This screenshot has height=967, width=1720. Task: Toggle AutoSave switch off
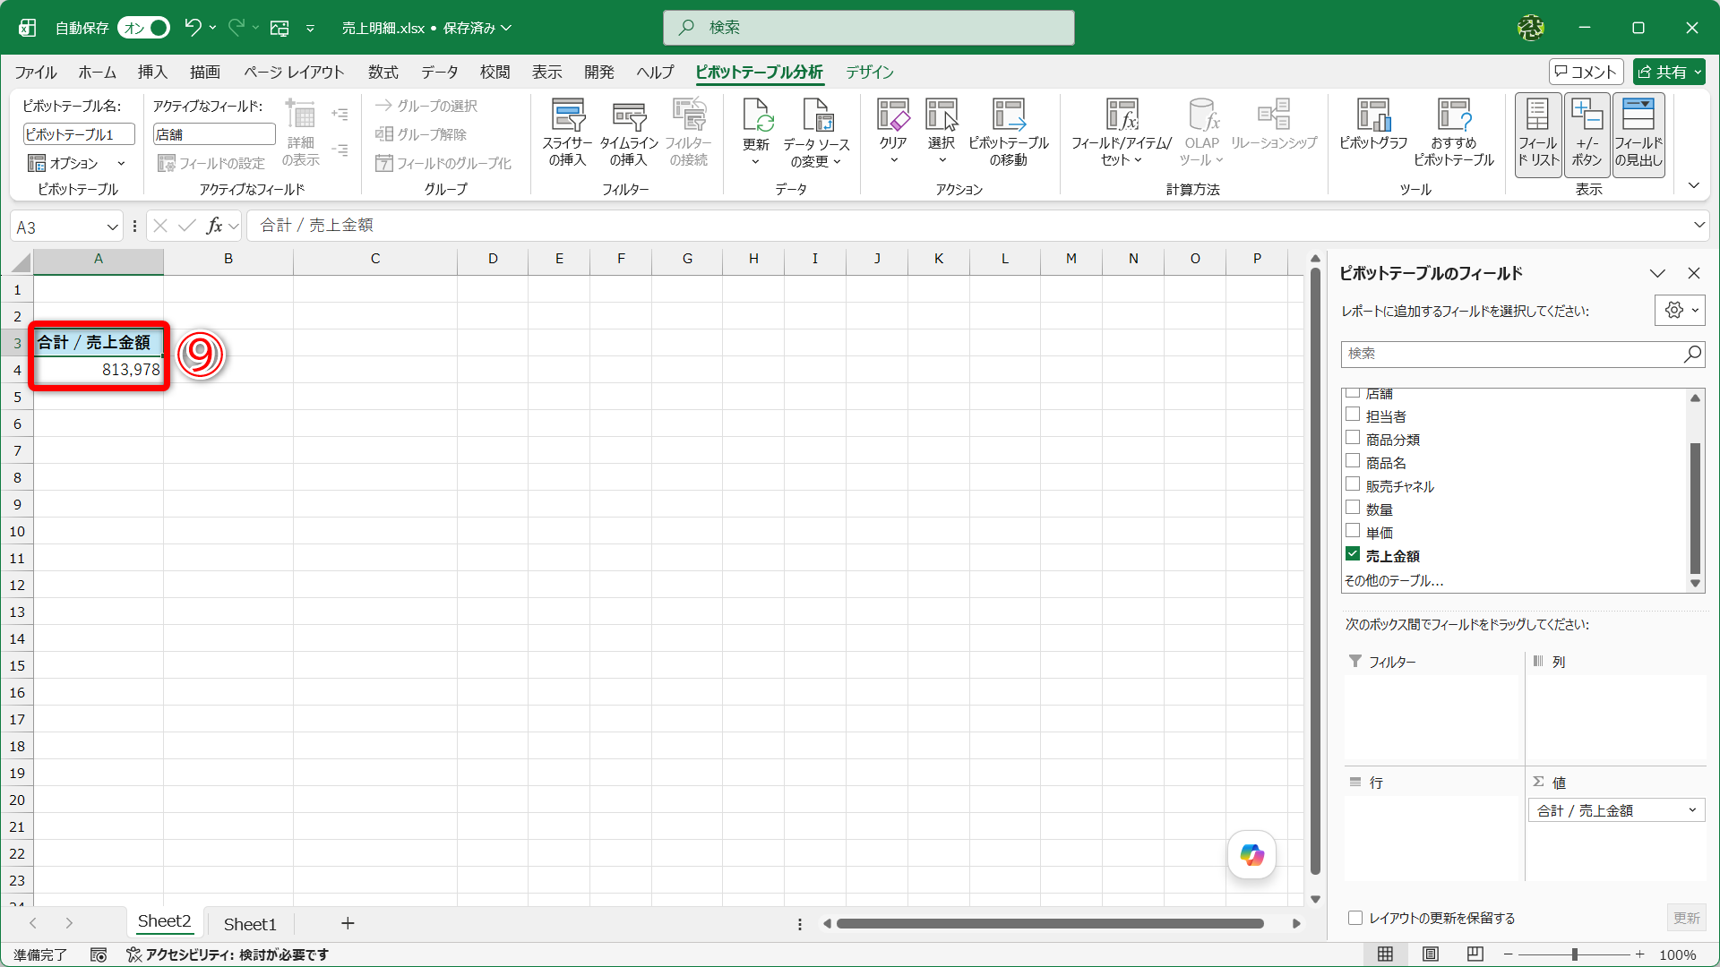143,28
